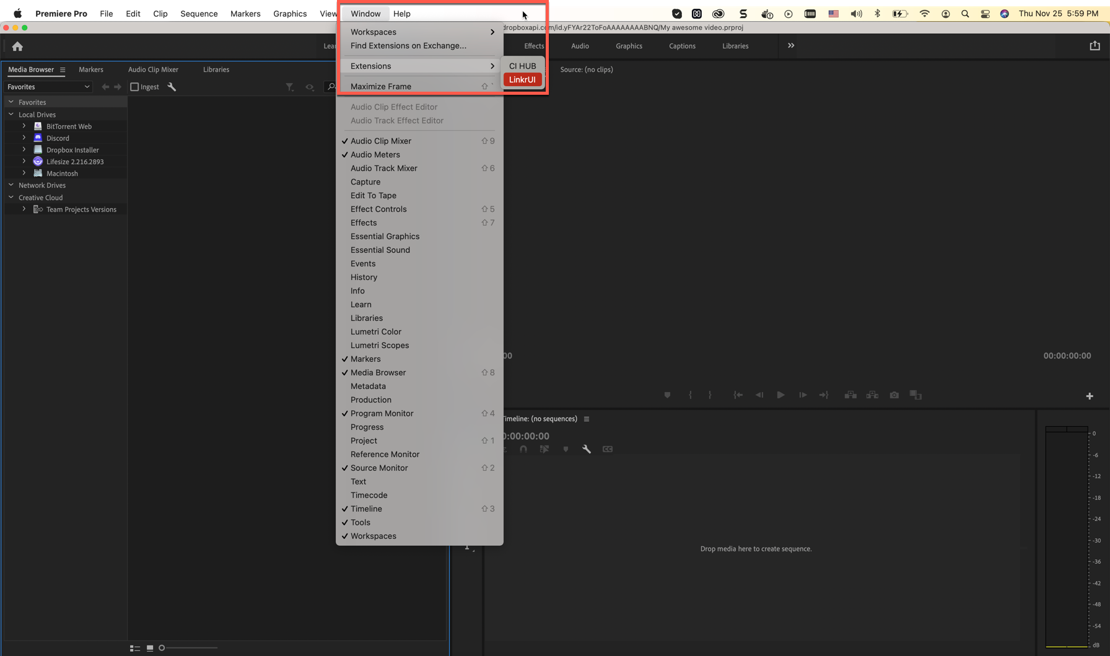Image resolution: width=1110 pixels, height=656 pixels.
Task: Click the Home icon button
Action: click(x=17, y=46)
